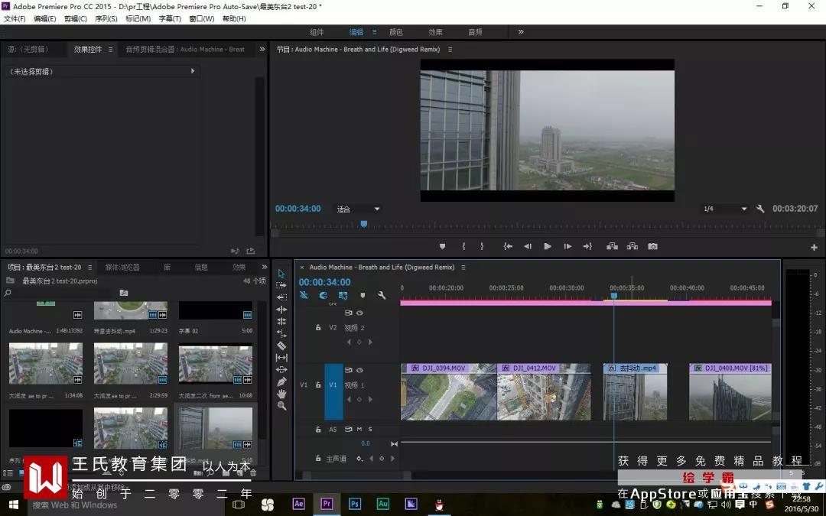The height and width of the screenshot is (516, 826).
Task: Play the sequence in program monitor
Action: pos(548,246)
